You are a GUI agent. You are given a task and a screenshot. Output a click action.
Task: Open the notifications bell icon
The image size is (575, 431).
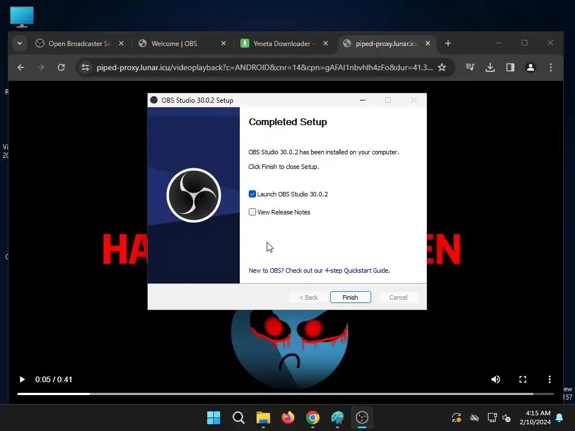point(559,418)
